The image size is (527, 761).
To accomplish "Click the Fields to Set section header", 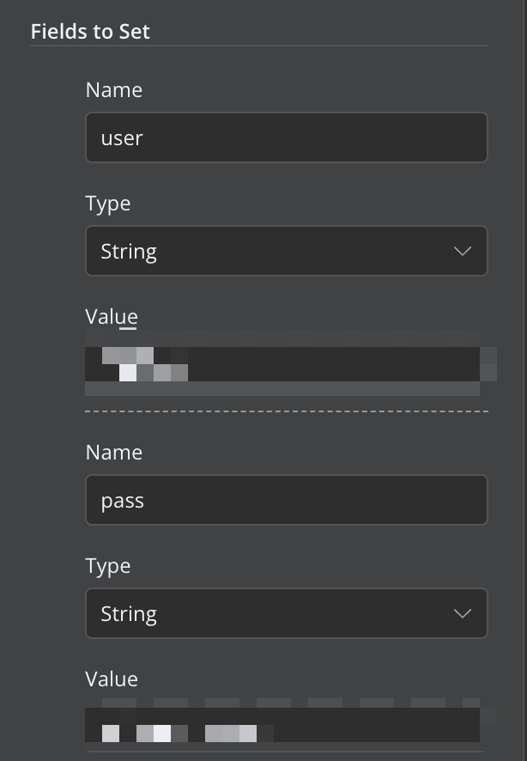I will click(90, 32).
